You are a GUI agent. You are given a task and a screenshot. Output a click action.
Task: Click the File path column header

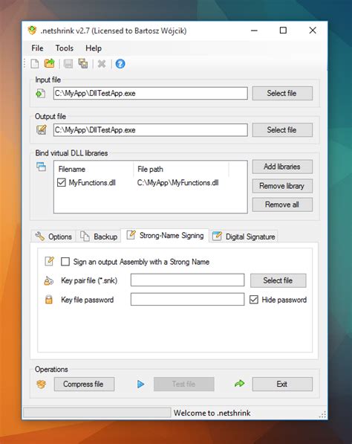[181, 169]
